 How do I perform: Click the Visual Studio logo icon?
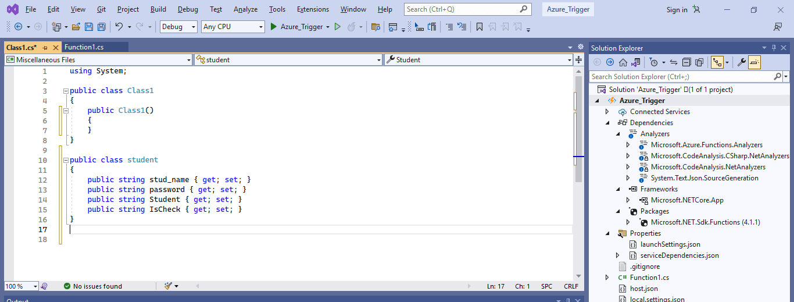pyautogui.click(x=12, y=9)
